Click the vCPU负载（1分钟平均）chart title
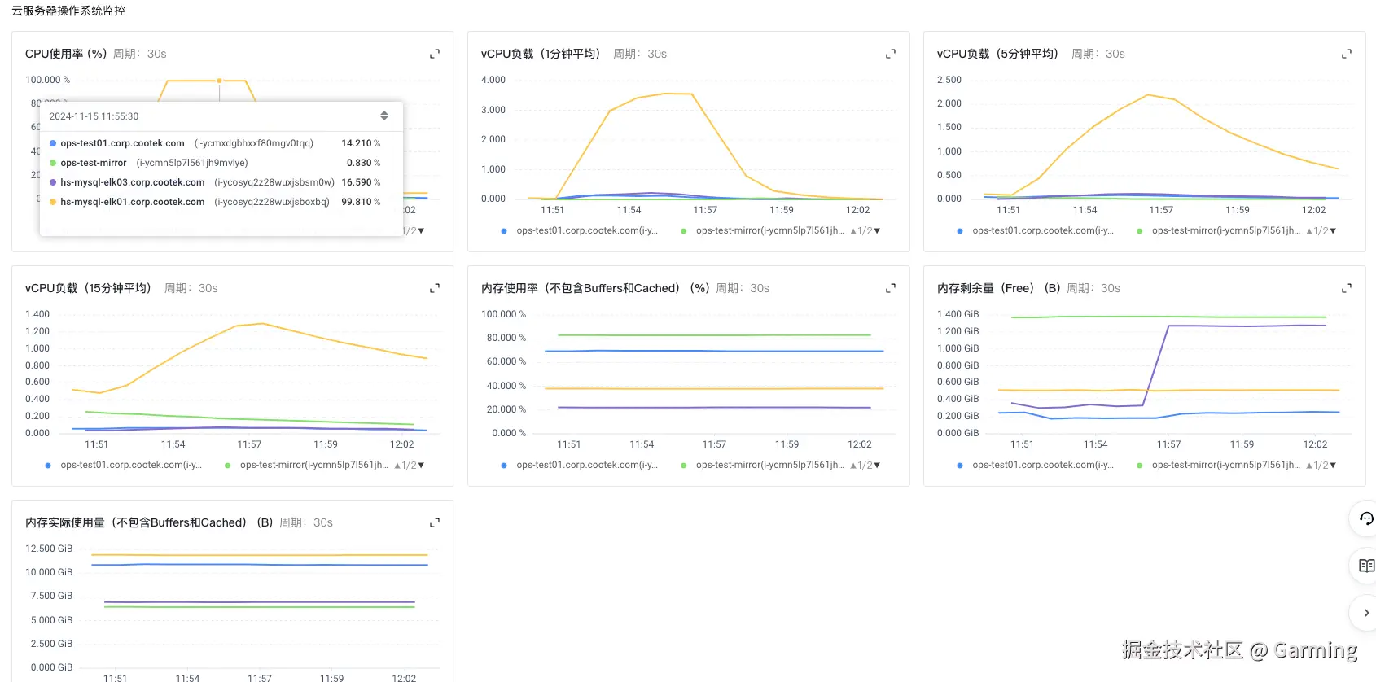 [541, 54]
